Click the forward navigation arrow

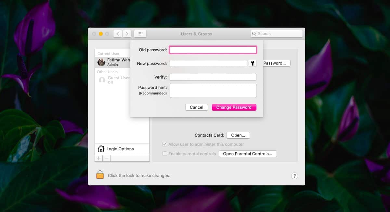127,34
